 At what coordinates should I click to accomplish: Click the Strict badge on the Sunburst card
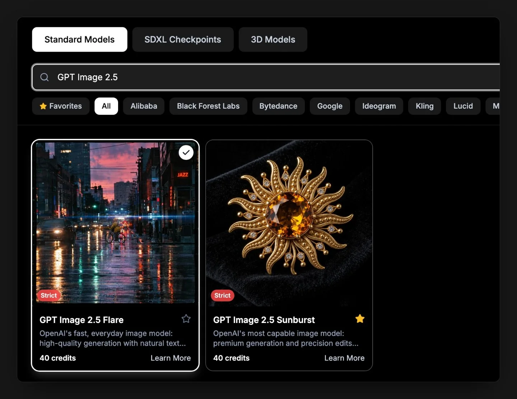[x=223, y=295]
